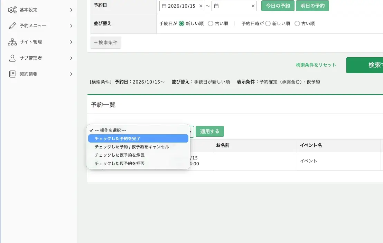Screen dimensions: 383x243
Task: Expand 契約情報 chevron arrow
Action: click(x=71, y=74)
